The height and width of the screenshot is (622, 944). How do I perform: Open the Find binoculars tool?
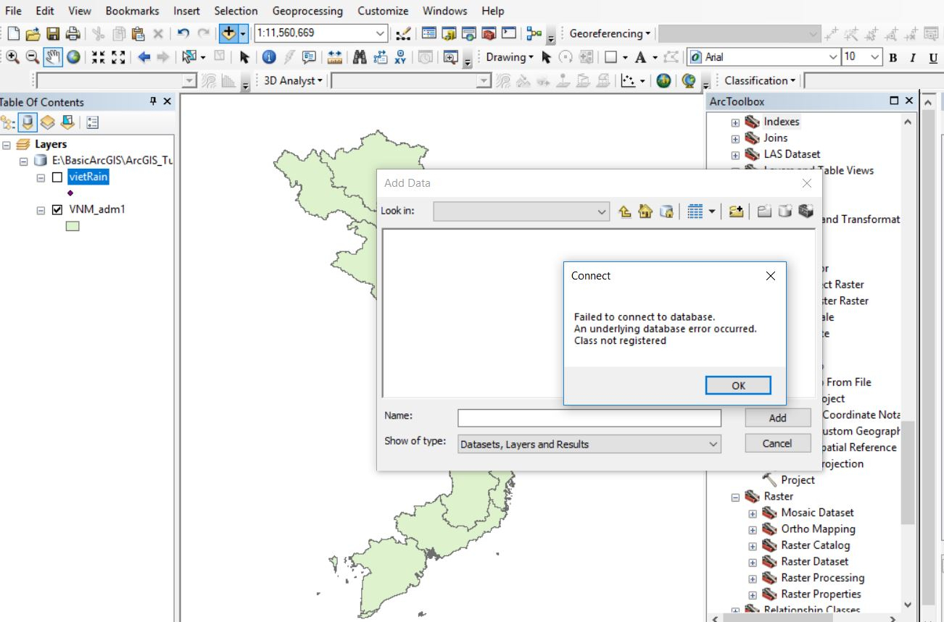click(359, 57)
